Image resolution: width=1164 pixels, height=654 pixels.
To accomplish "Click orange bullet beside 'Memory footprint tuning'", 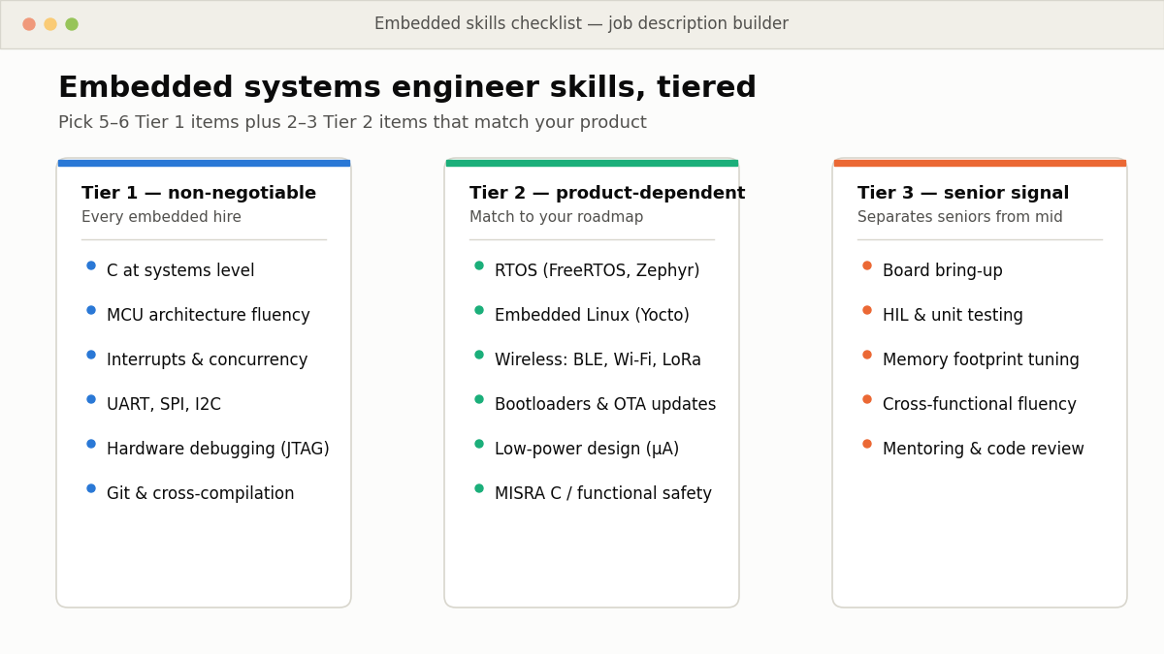I will click(x=867, y=355).
